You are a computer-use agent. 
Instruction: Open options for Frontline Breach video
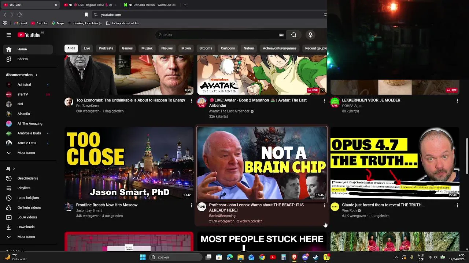[x=191, y=205]
